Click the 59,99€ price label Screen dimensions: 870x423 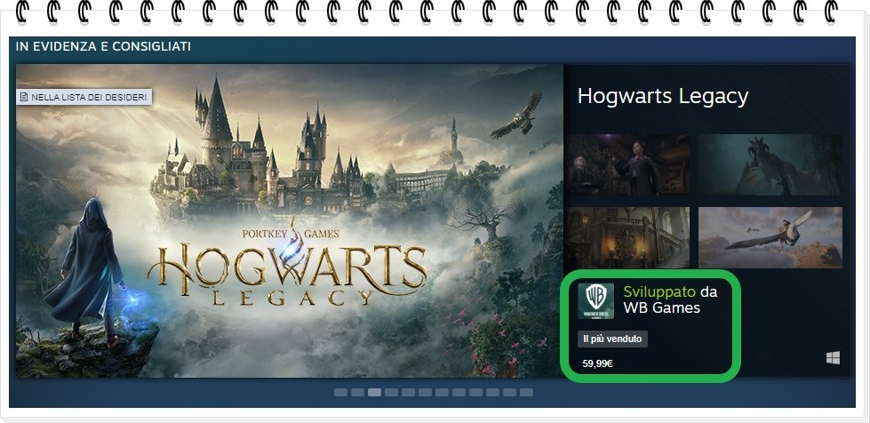click(598, 363)
